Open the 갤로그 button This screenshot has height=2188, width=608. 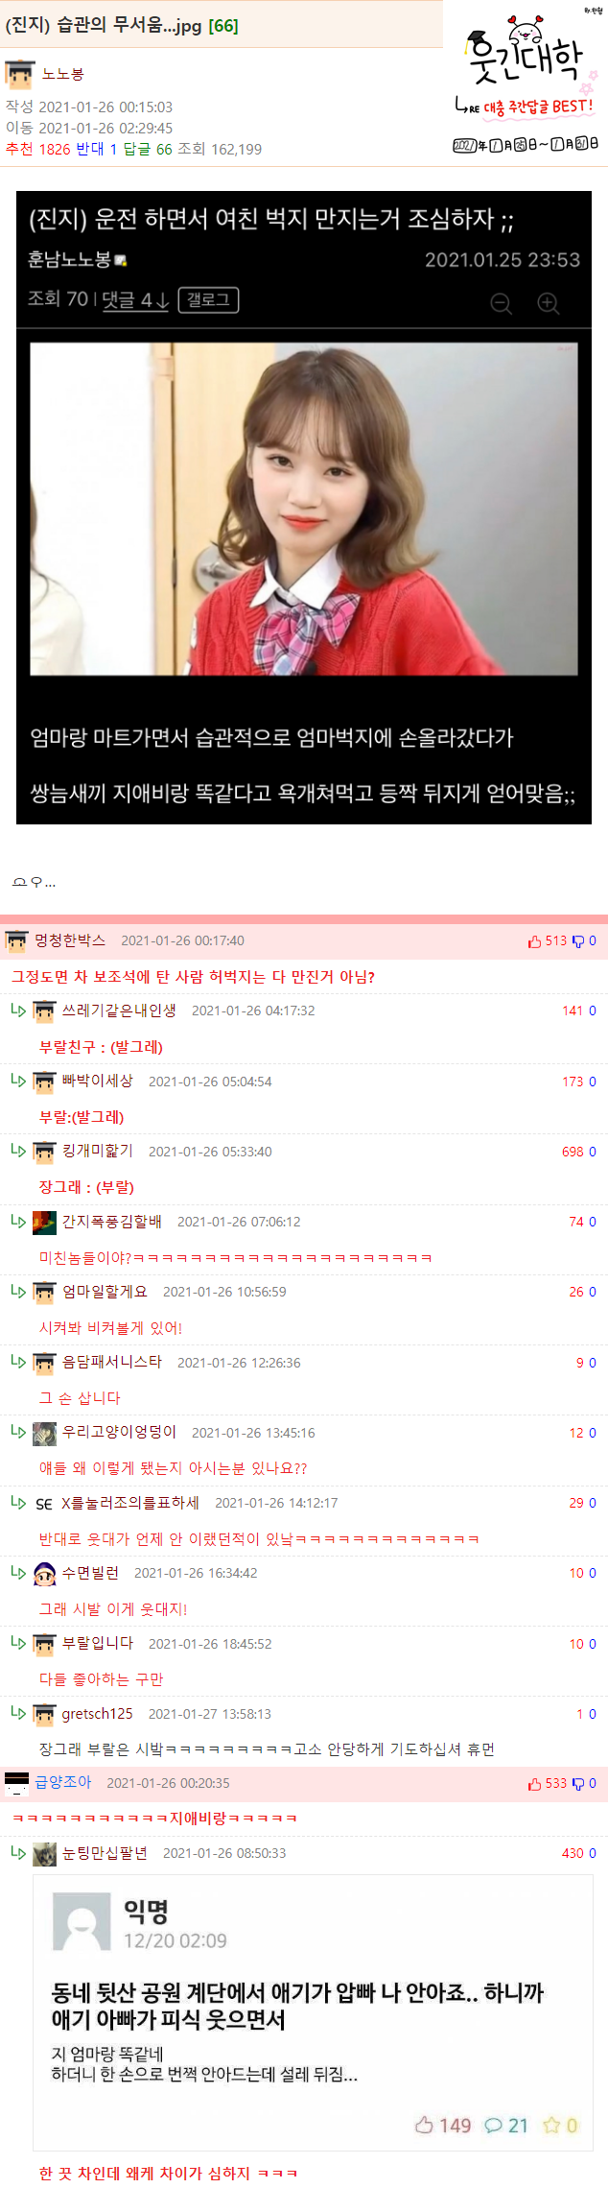208,300
